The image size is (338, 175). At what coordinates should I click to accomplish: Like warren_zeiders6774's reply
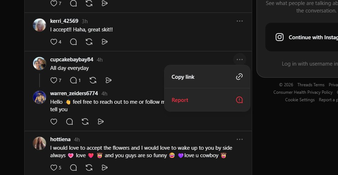pos(54,122)
